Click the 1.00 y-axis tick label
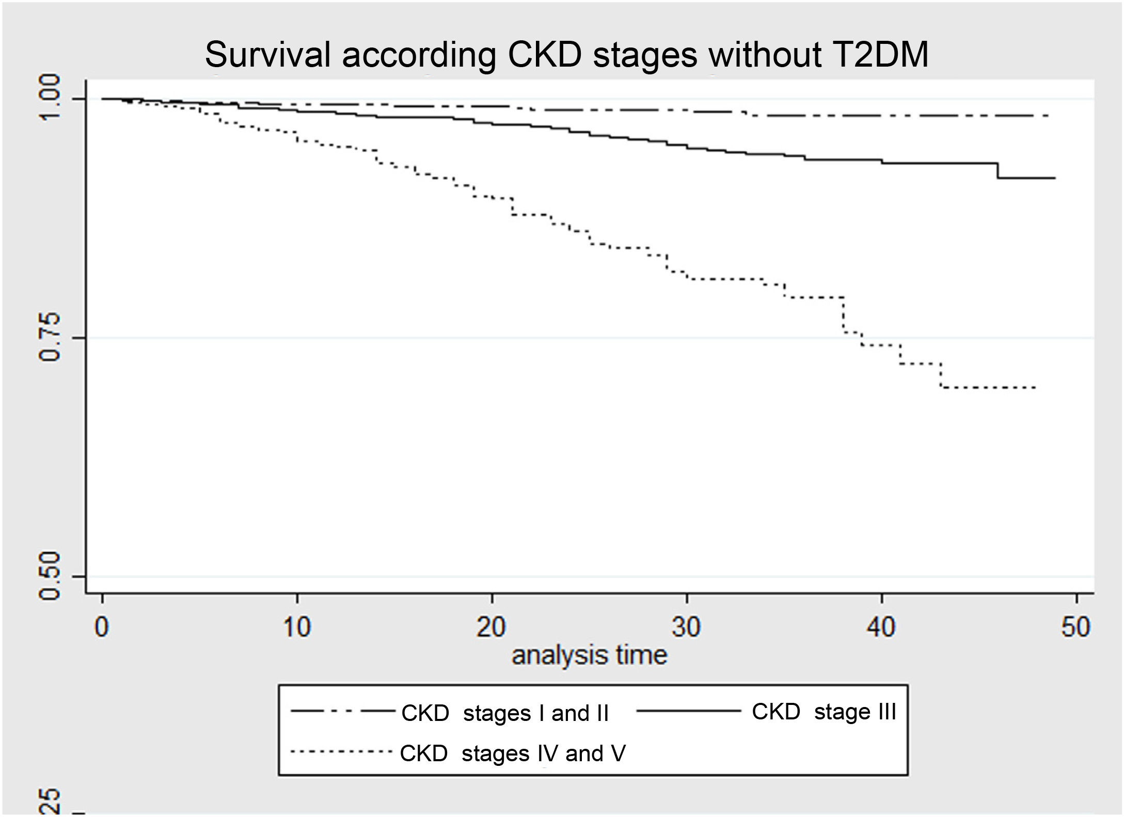 51,98
